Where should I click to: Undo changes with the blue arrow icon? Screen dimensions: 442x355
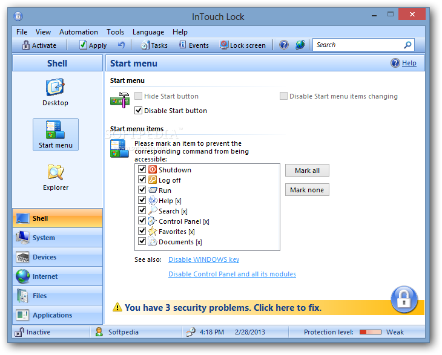(121, 45)
